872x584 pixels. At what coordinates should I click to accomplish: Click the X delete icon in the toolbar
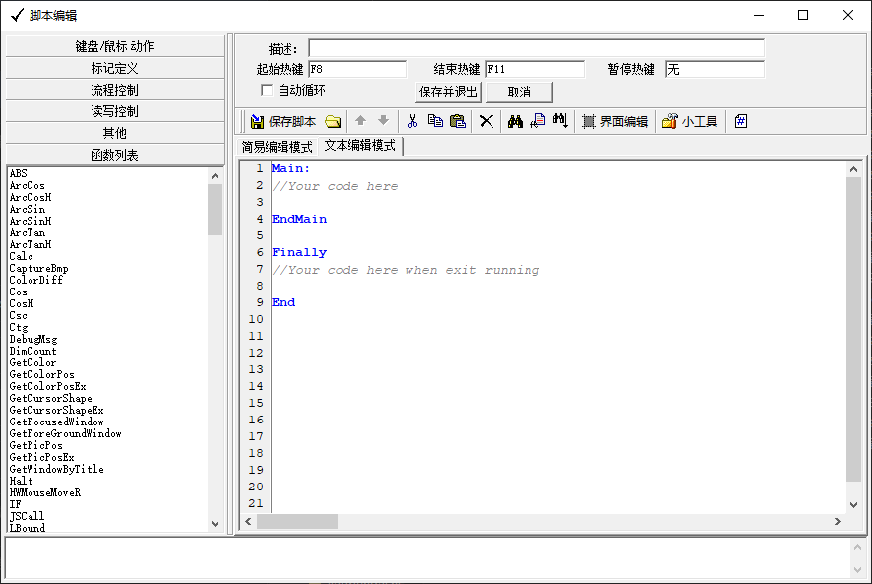point(486,121)
